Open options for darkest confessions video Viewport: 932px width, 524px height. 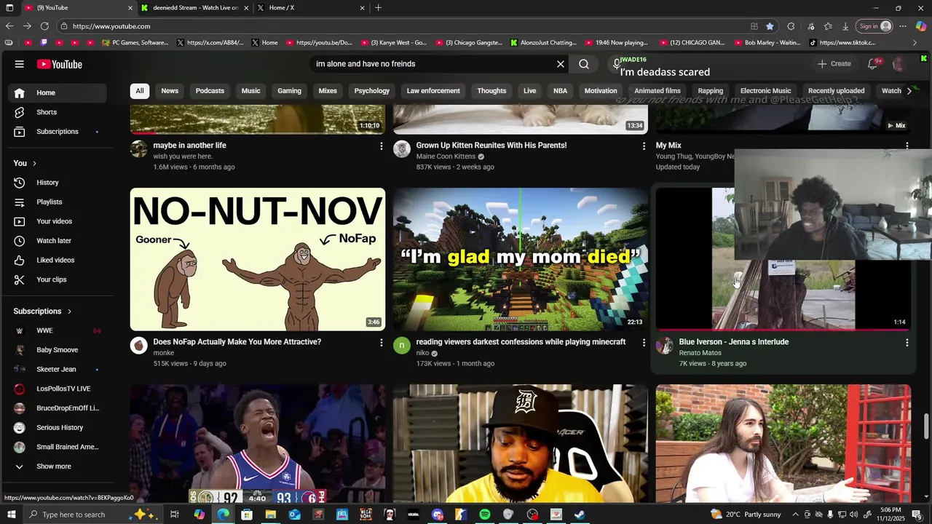pyautogui.click(x=644, y=342)
